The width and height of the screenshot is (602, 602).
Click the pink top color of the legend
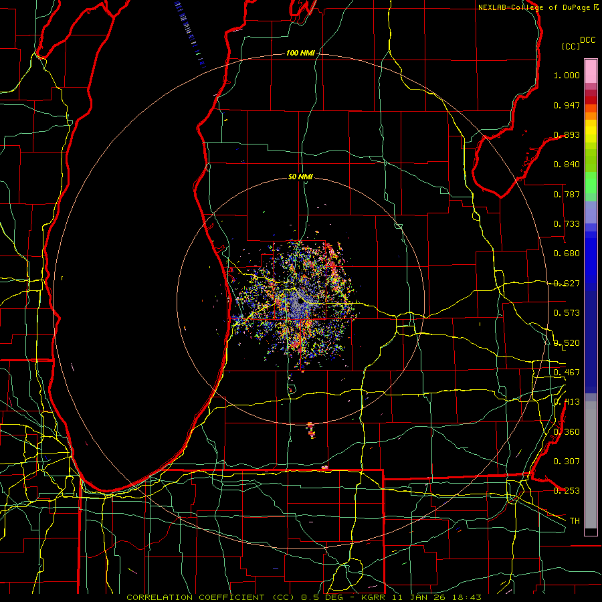pos(591,71)
